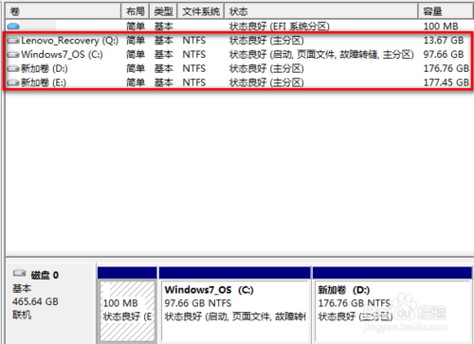Sort by the 布局 column header
The height and width of the screenshot is (344, 474).
pos(136,11)
